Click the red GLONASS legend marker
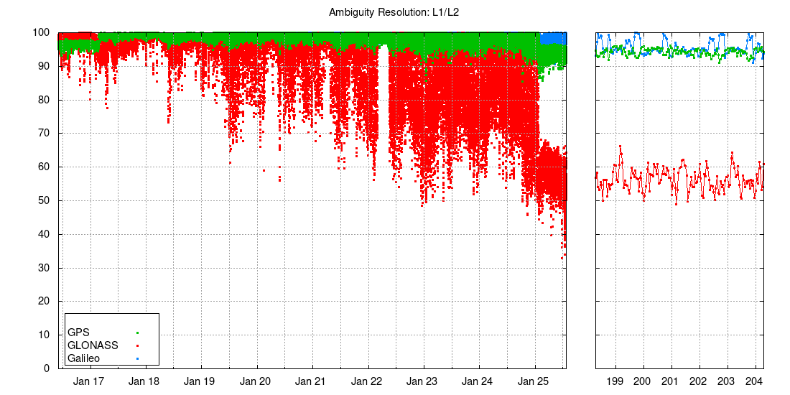The width and height of the screenshot is (790, 395). [x=137, y=345]
